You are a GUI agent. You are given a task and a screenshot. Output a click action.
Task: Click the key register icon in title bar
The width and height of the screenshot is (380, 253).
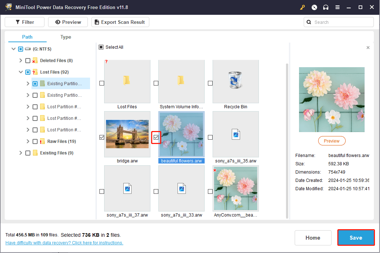pyautogui.click(x=303, y=7)
